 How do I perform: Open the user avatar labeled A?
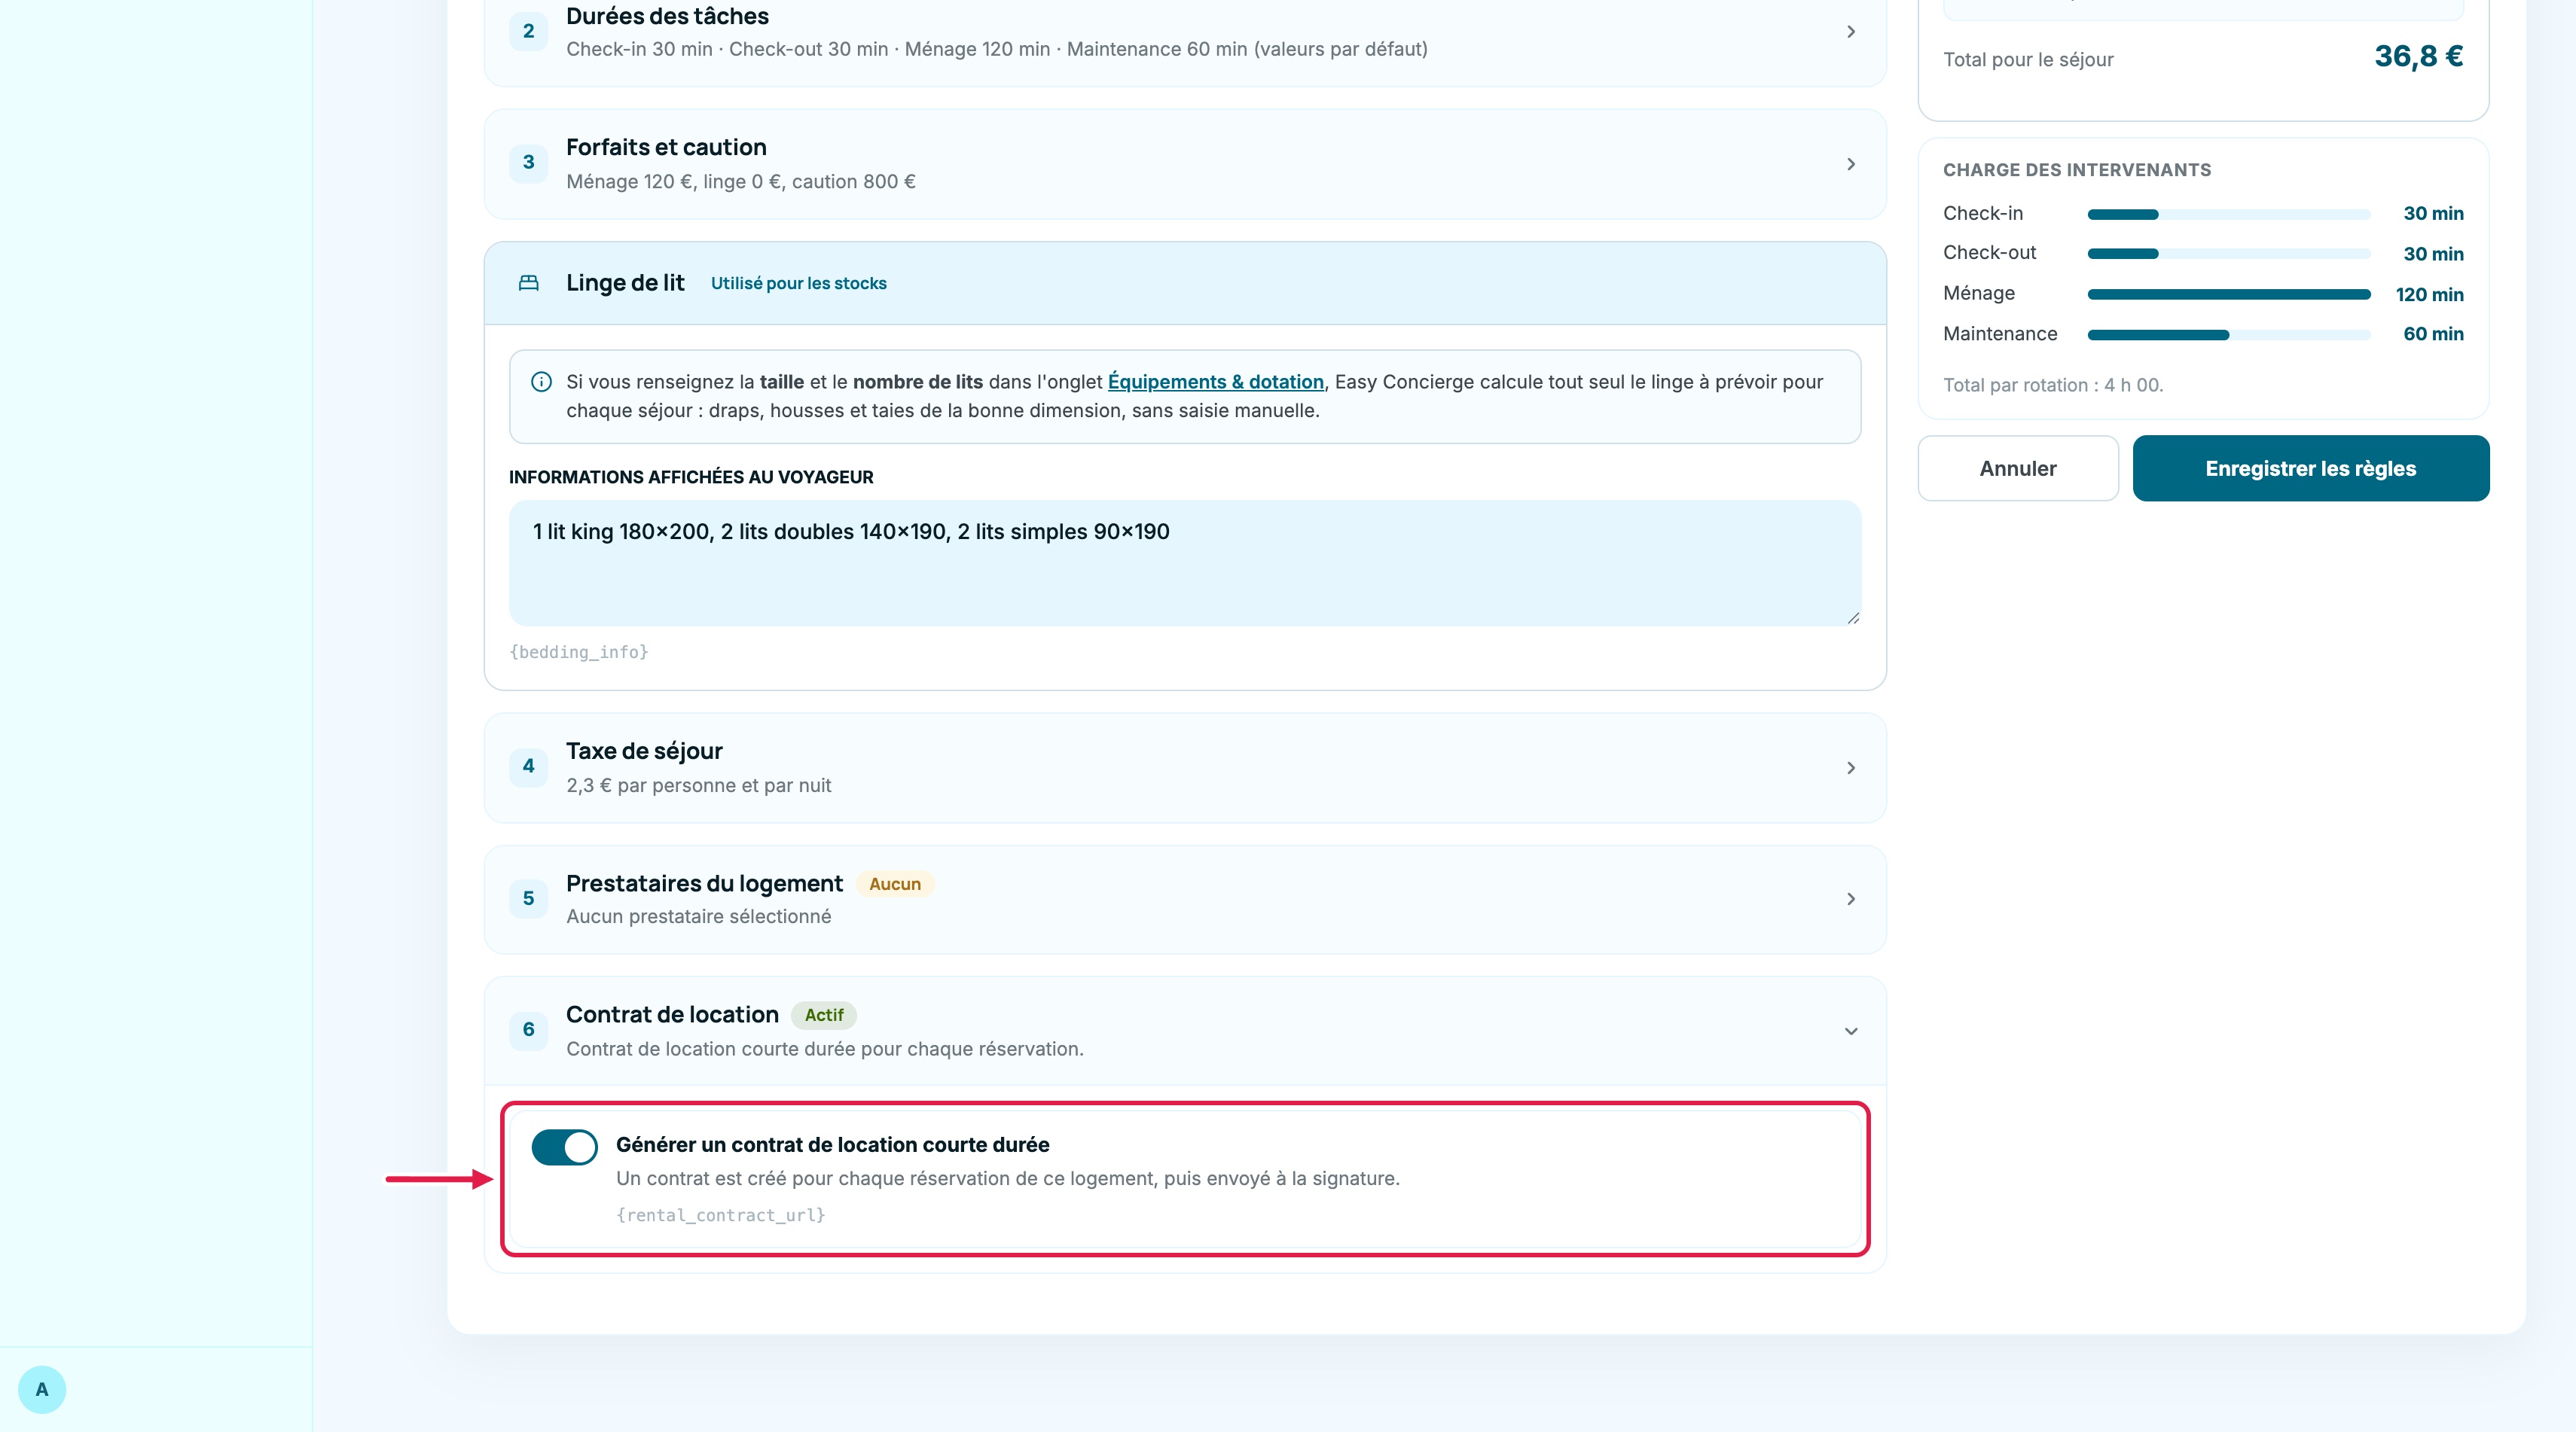[42, 1389]
